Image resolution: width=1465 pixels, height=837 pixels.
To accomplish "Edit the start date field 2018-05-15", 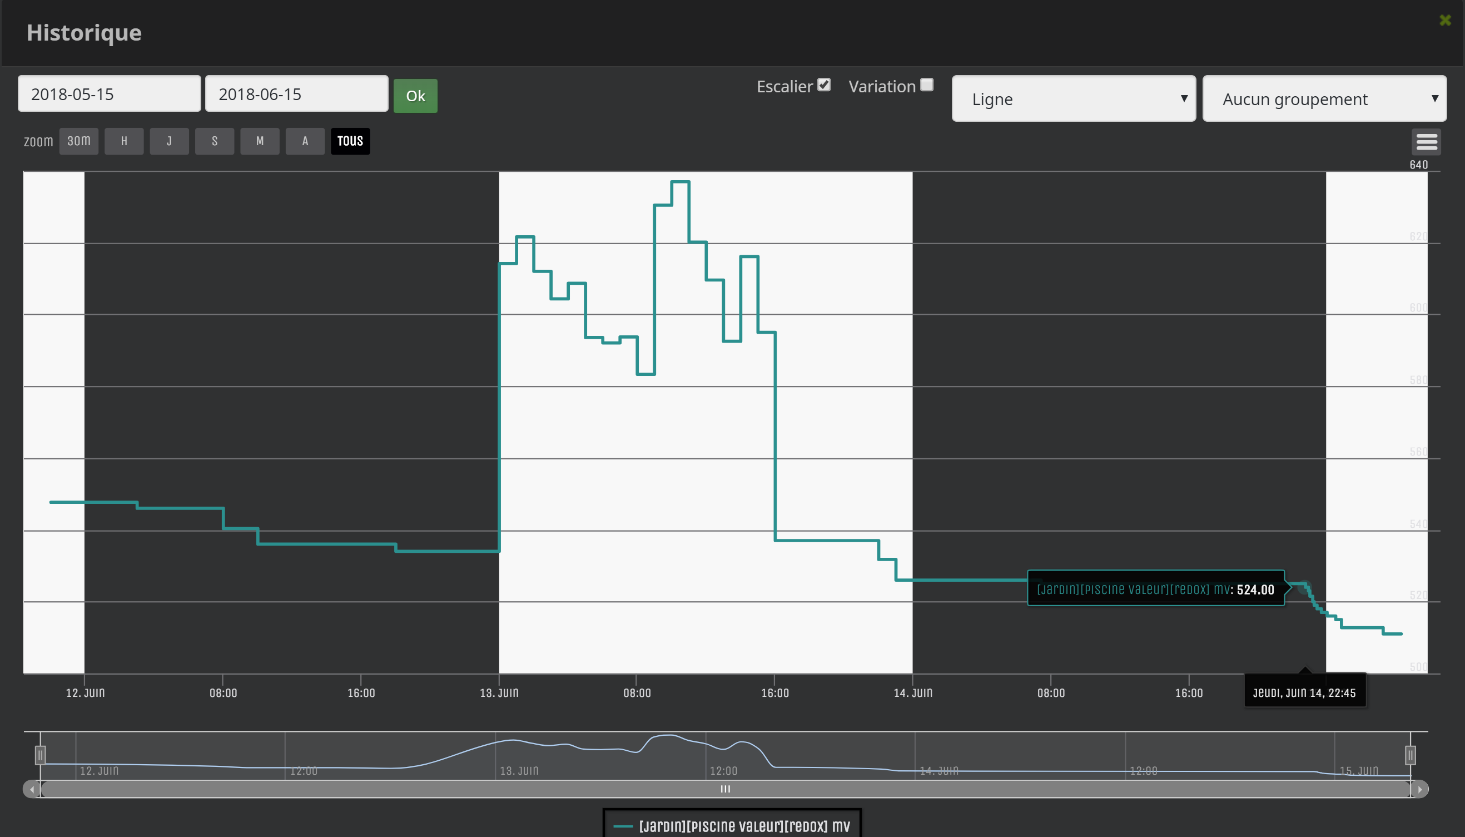I will [x=109, y=93].
